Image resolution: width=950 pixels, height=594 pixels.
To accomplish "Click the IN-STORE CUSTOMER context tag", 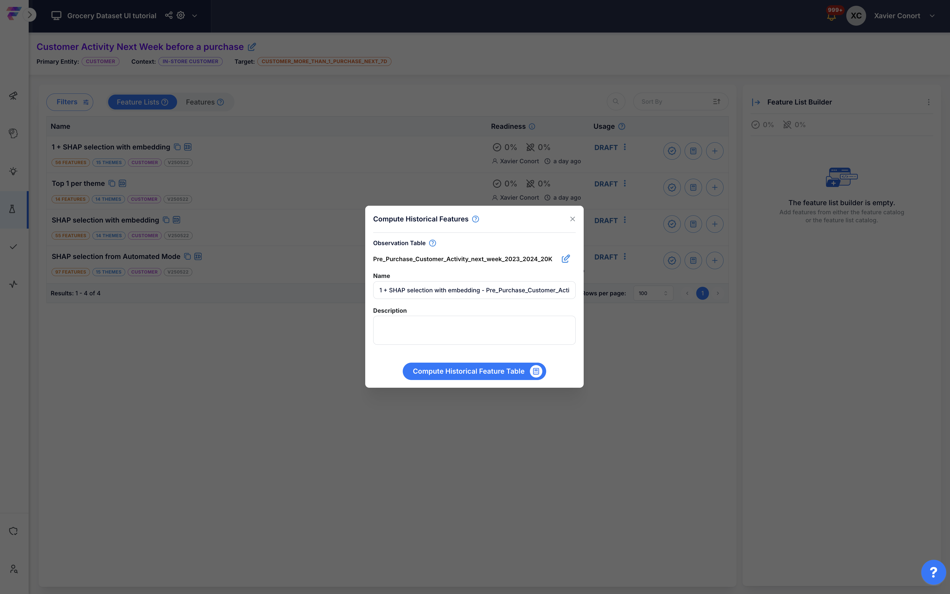I will pos(190,61).
